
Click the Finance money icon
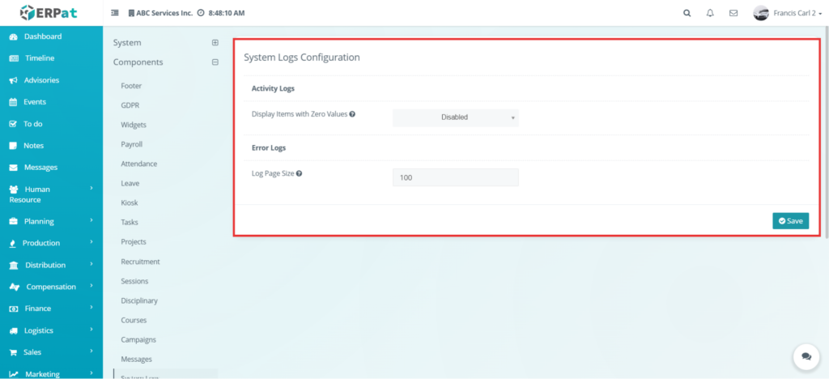(15, 309)
